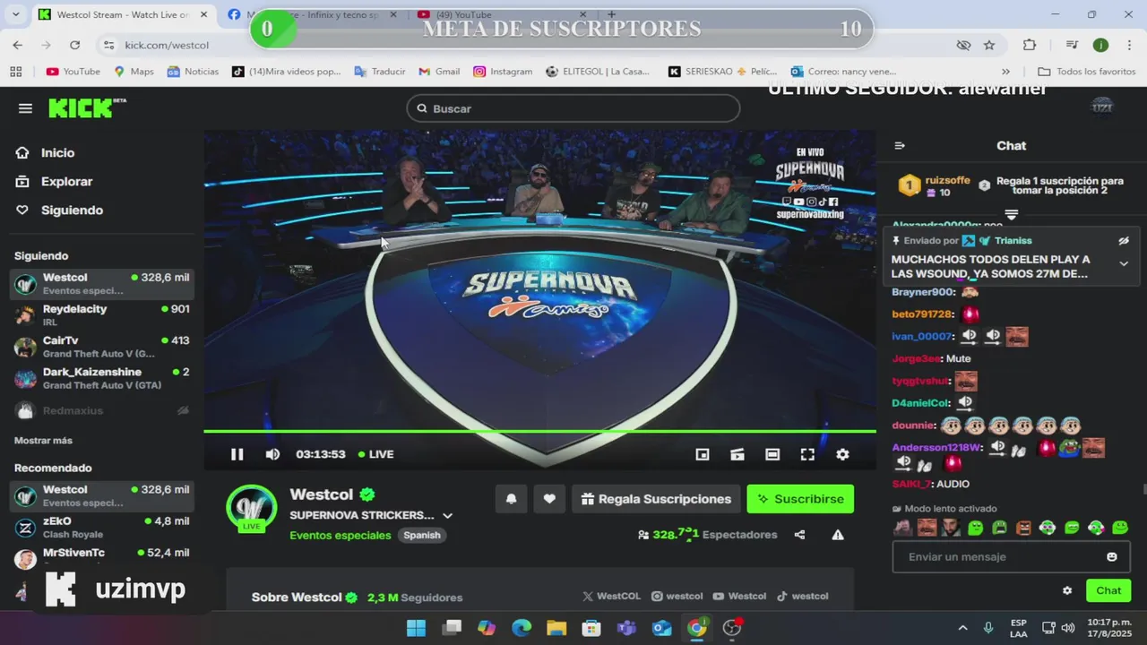Click the green Suscribirse button
The image size is (1147, 645).
point(800,499)
